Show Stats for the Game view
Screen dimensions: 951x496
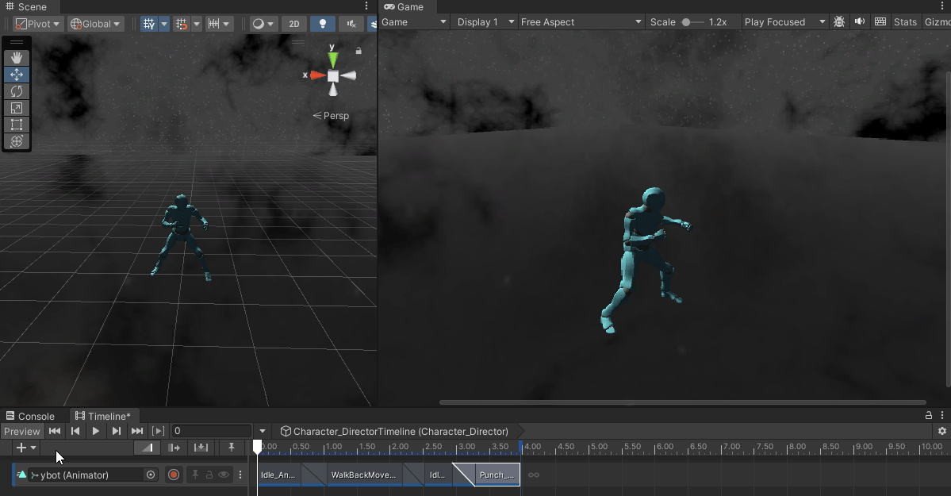coord(905,21)
